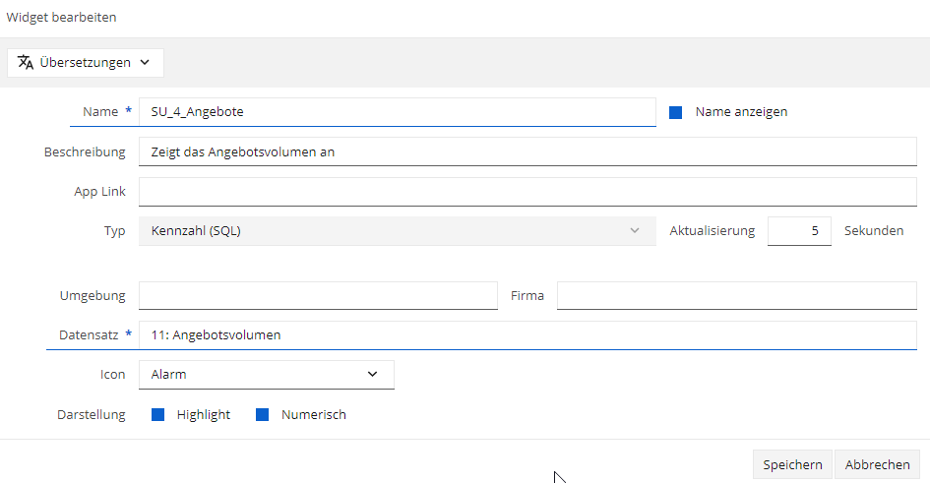Screen dimensions: 930x483
Task: Click the empty App Link field
Action: pos(527,192)
